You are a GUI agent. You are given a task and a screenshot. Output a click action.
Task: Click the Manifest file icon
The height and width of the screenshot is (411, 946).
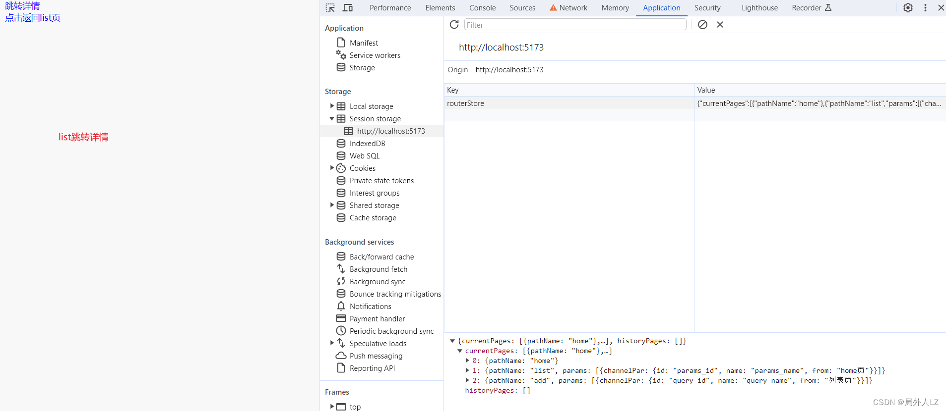[x=341, y=43]
